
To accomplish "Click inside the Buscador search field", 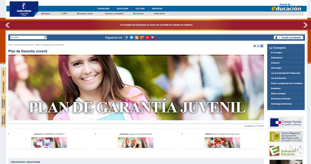I will 26,37.
